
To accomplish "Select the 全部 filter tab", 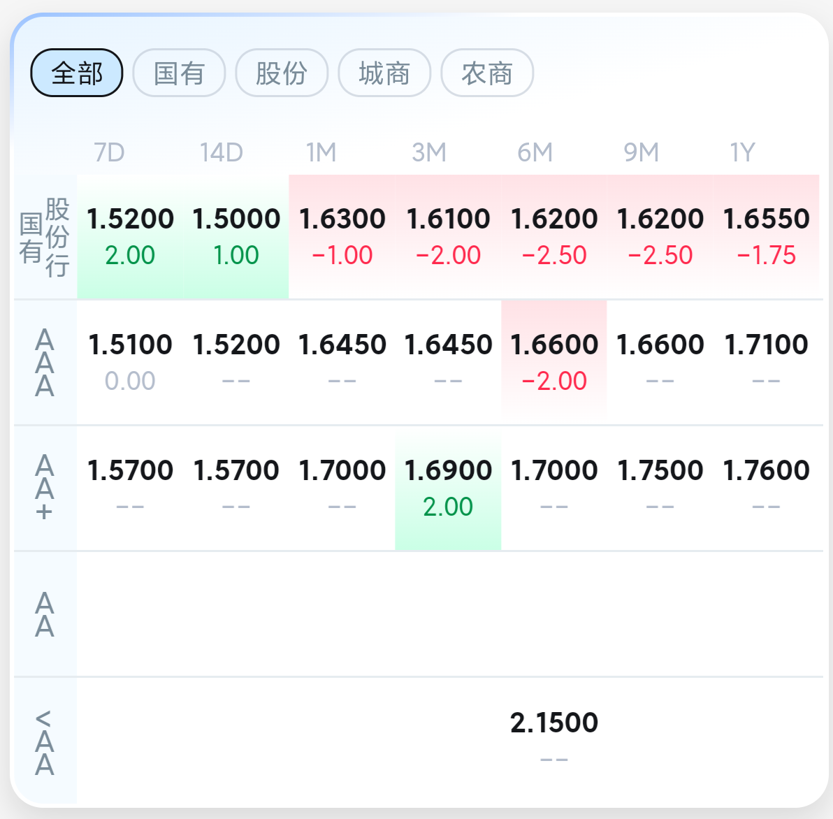I will pos(76,73).
